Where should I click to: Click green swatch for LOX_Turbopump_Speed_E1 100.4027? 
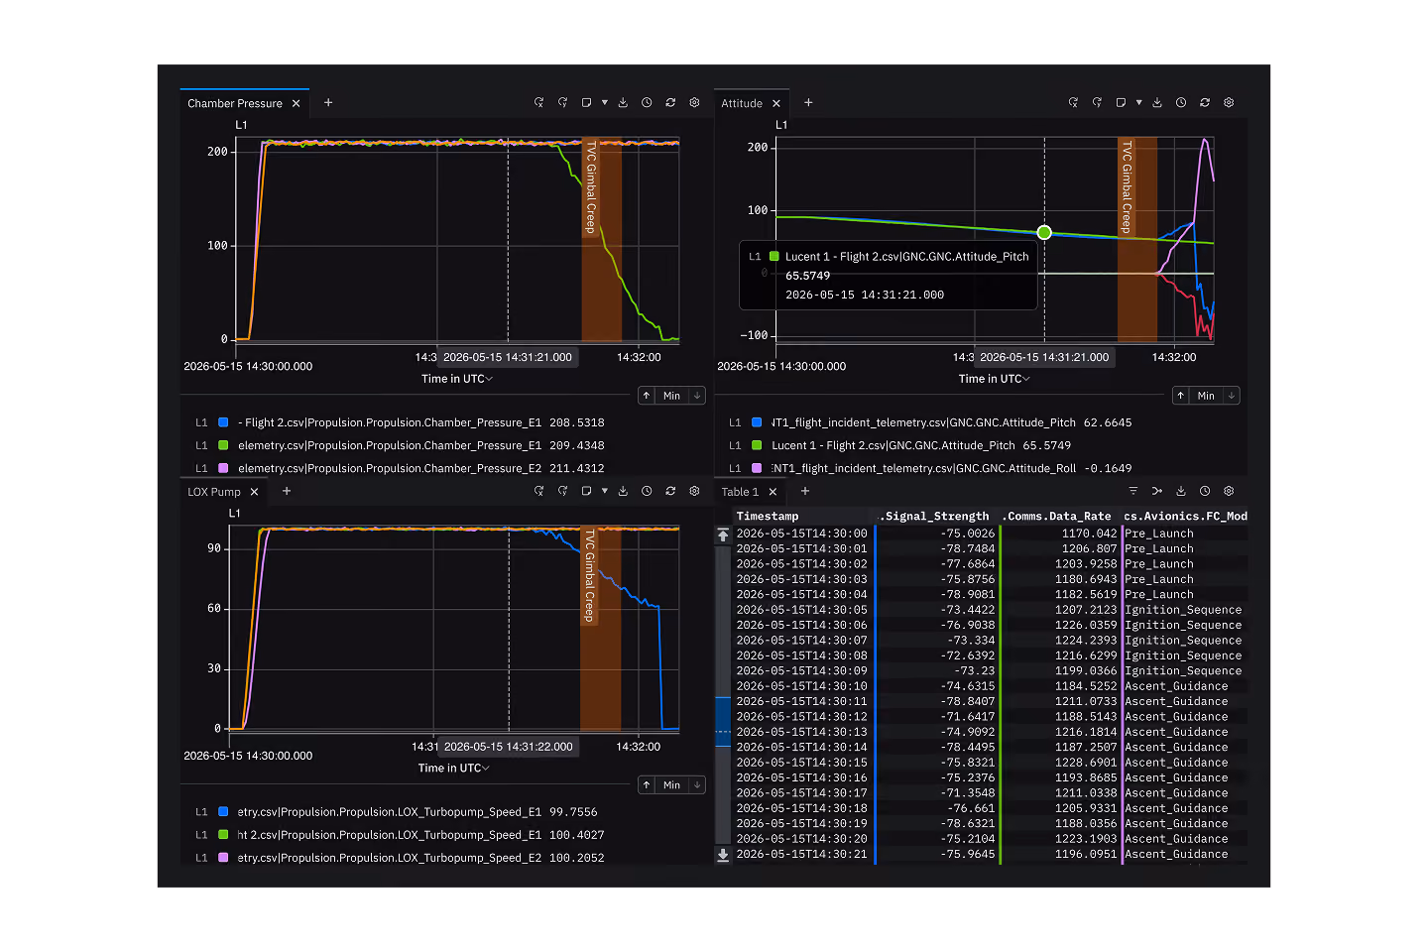coord(223,835)
